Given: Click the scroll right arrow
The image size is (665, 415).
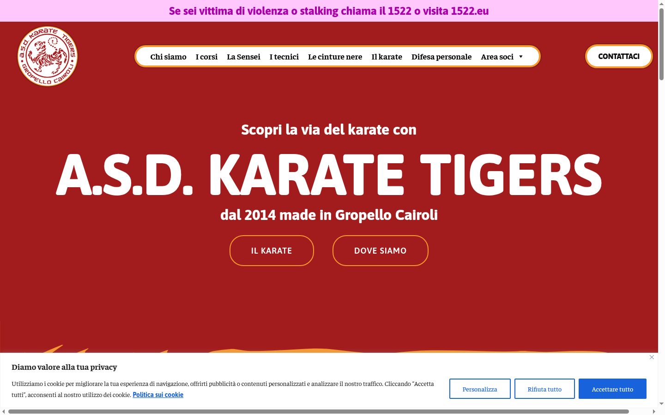Looking at the screenshot, I should 654,411.
